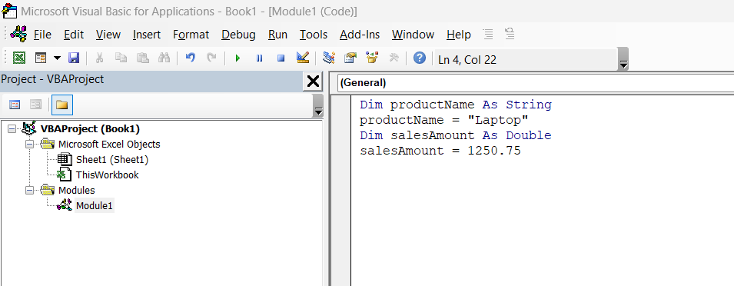Viewport: 734px width, 286px height.
Task: Open the (General) object dropdown
Action: pos(535,83)
